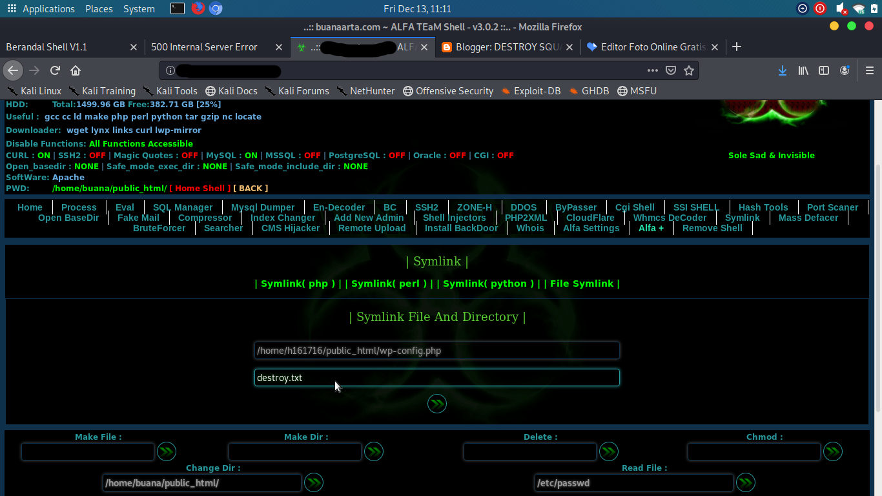Open the Places menu

99,8
